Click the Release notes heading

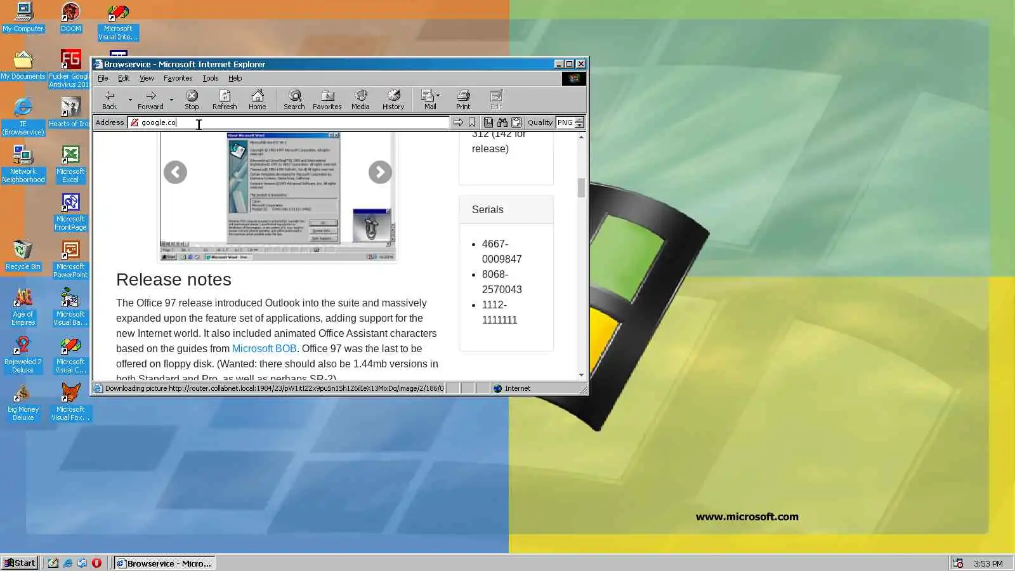tap(173, 280)
